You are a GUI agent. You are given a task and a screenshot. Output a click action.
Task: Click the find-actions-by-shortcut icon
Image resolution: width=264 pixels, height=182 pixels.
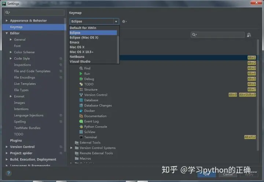tap(249, 35)
